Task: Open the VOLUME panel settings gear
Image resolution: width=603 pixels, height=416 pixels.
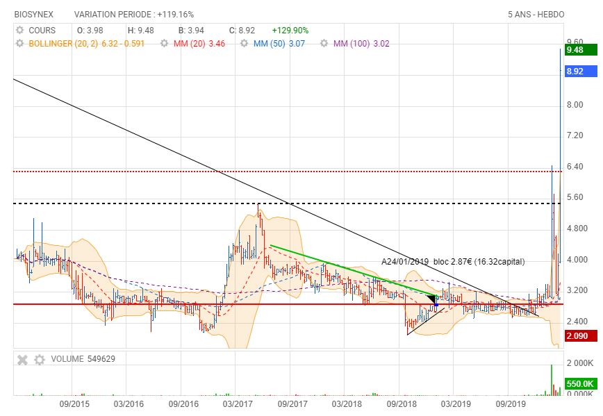Action: tap(39, 360)
